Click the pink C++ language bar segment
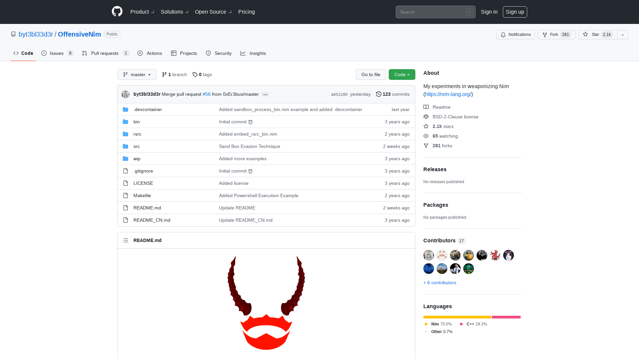This screenshot has height=359, width=639. (x=506, y=317)
